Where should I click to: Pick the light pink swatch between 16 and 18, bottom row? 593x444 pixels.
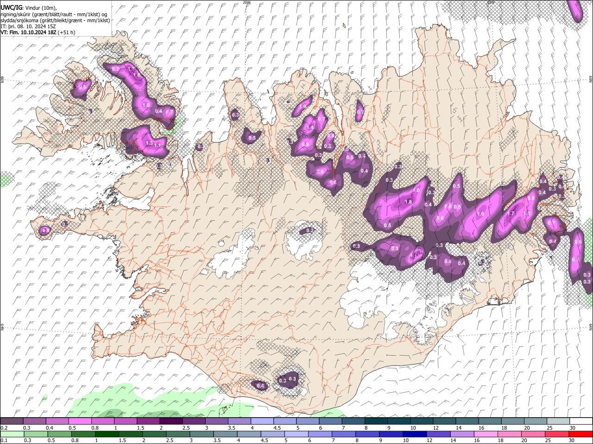485,434
